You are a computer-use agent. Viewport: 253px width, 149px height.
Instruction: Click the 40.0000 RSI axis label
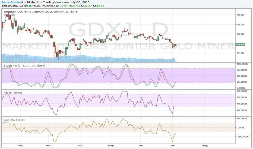pyautogui.click(x=242, y=104)
